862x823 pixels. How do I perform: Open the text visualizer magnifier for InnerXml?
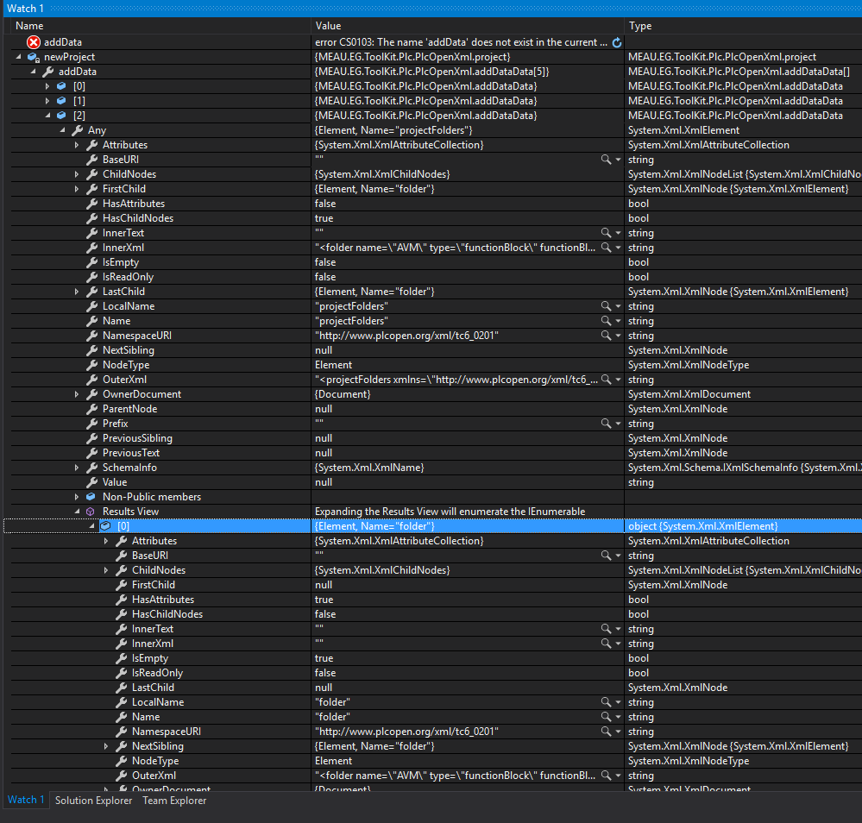tap(605, 248)
